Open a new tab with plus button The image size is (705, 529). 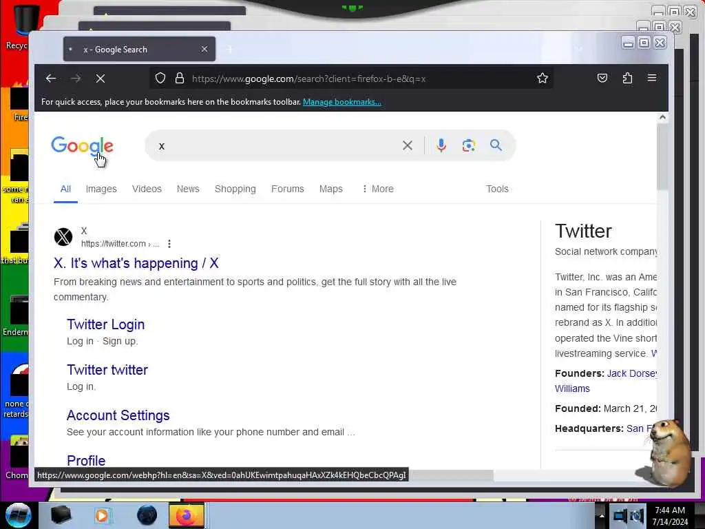click(x=229, y=50)
